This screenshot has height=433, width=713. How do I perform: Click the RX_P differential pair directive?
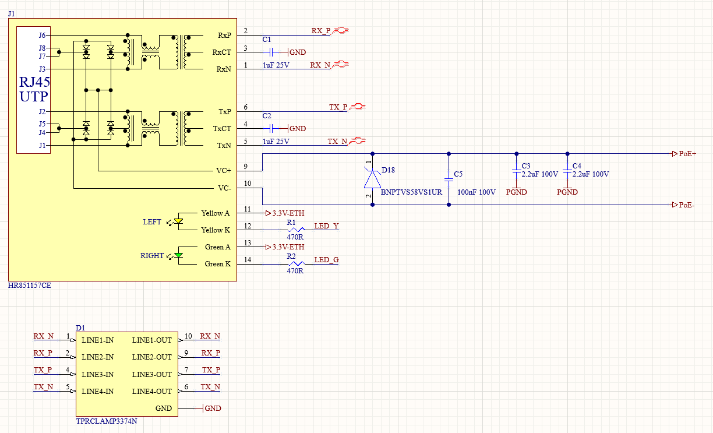click(340, 30)
